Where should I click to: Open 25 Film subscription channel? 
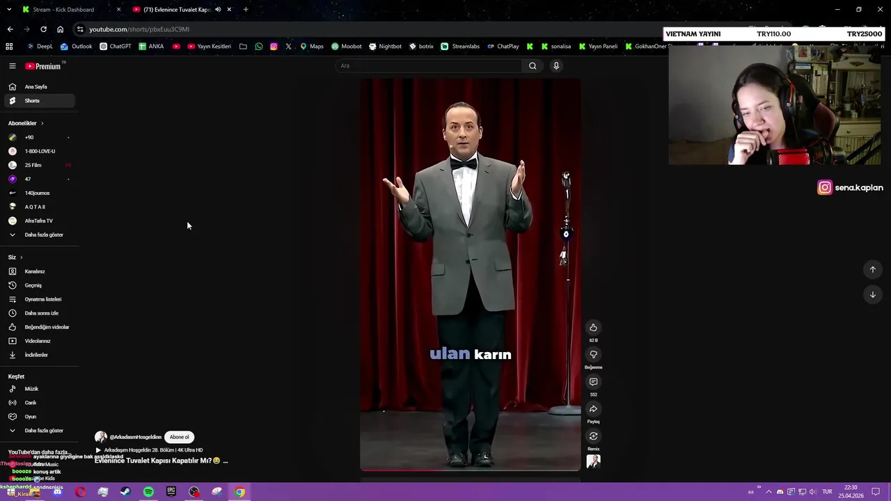[38, 165]
